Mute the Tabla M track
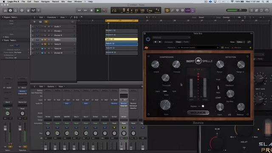Viewport: 272px width, 153px height. [x=42, y=48]
